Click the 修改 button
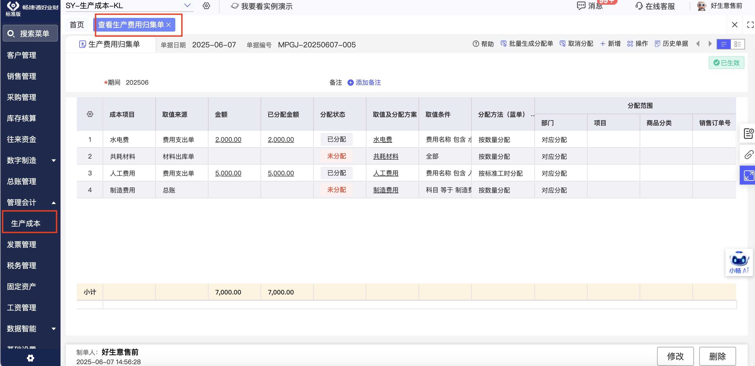This screenshot has height=366, width=755. click(675, 356)
